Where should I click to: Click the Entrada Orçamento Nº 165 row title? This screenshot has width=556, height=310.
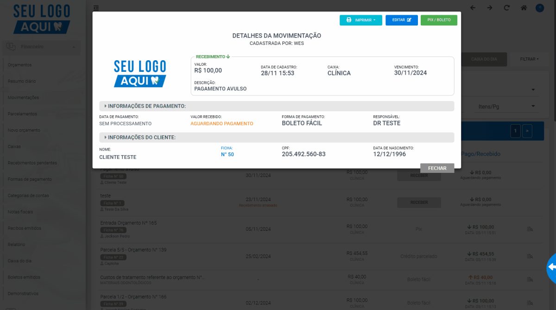coord(128,223)
